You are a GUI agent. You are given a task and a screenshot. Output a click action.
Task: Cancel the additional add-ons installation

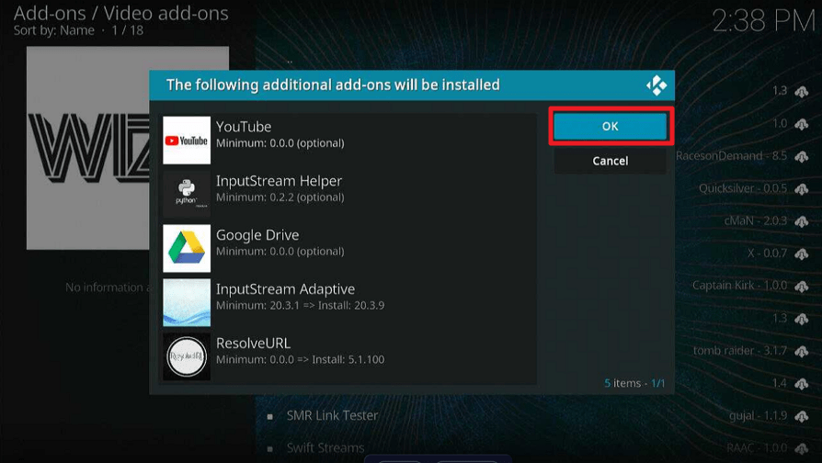[611, 161]
